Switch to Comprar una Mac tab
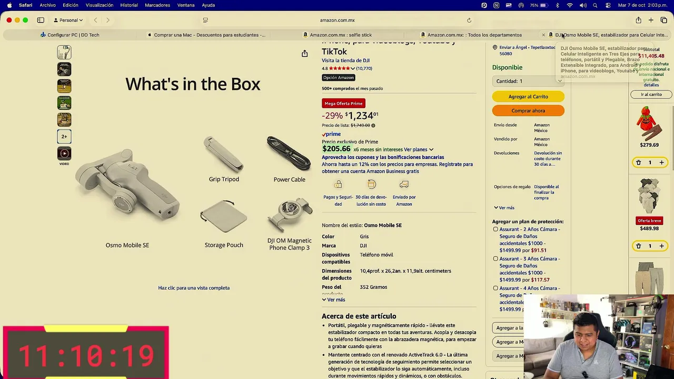 pyautogui.click(x=207, y=35)
